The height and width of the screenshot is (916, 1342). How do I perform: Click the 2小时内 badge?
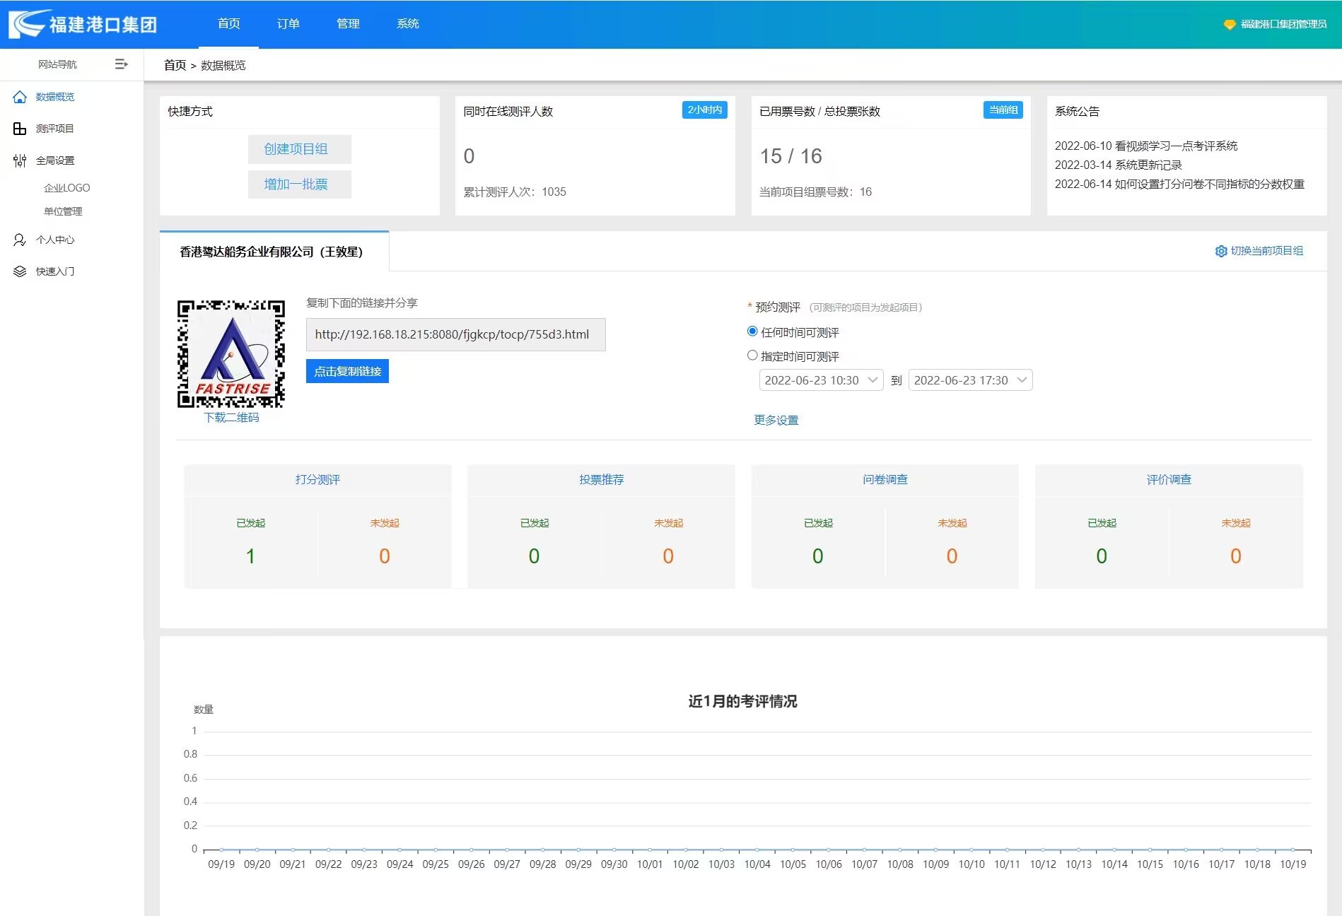click(x=704, y=110)
